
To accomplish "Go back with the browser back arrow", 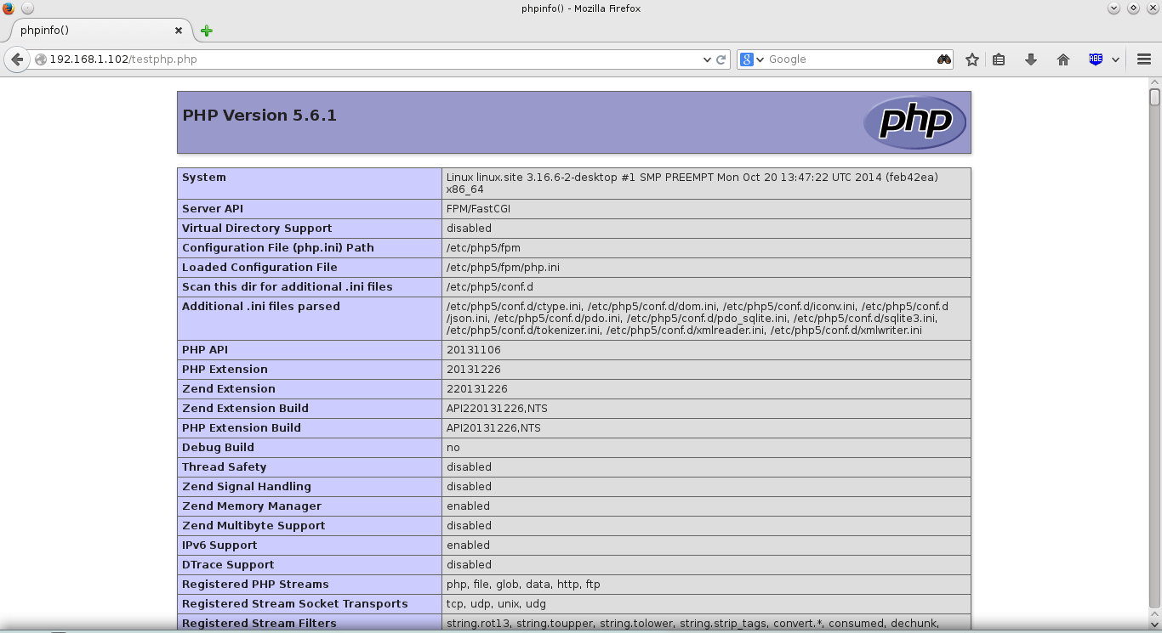I will point(16,59).
